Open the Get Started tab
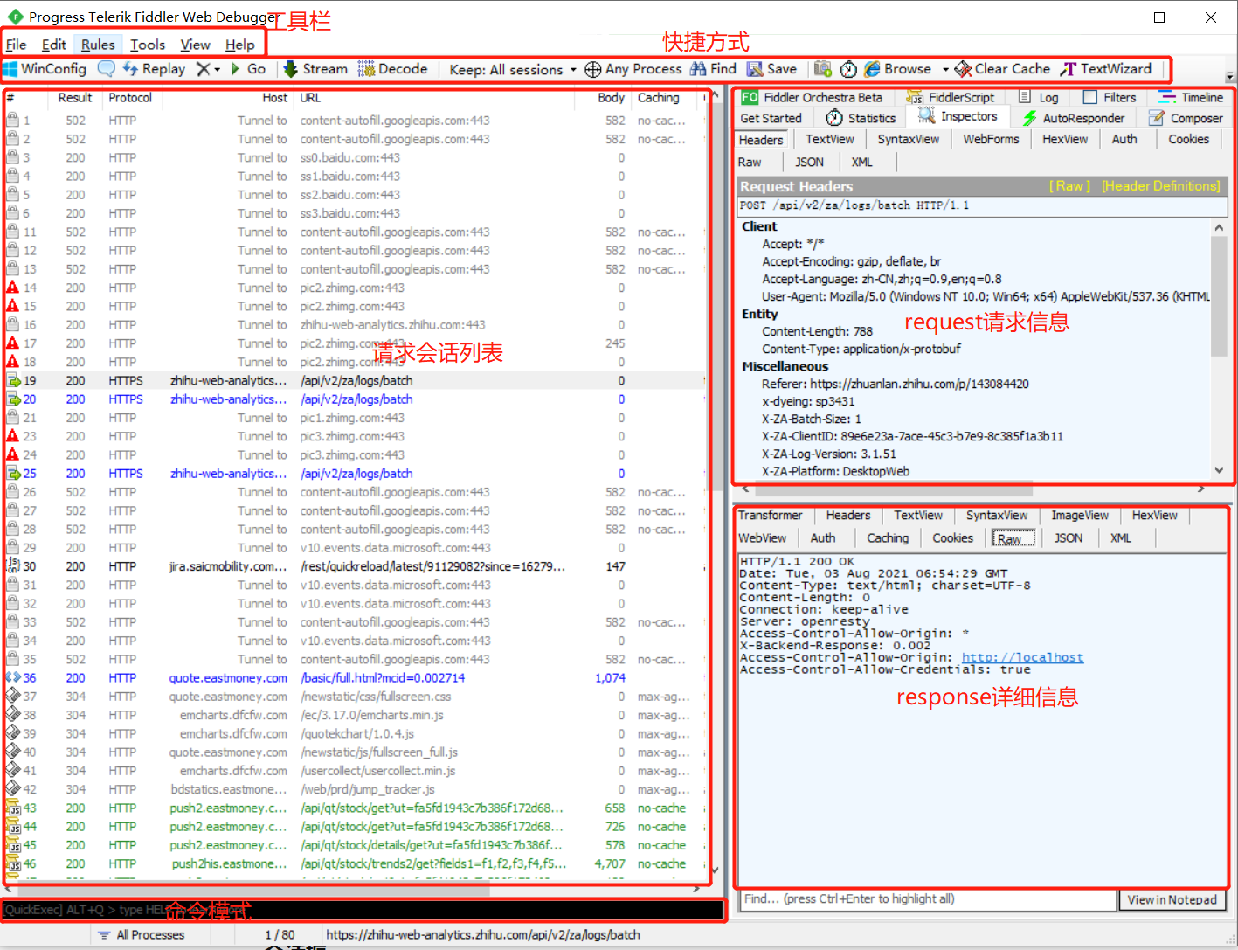The width and height of the screenshot is (1238, 950). (x=771, y=118)
